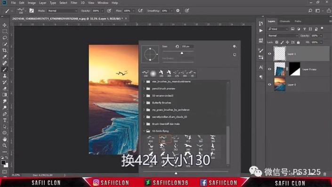The image size is (332, 187).
Task: Open the Filter menu
Action: [x=74, y=3]
